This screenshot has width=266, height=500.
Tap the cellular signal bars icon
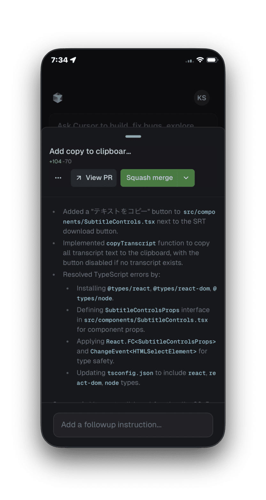pyautogui.click(x=190, y=61)
